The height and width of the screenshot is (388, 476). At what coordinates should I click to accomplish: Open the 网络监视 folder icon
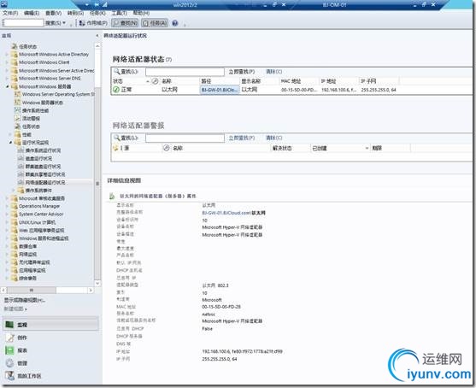[x=15, y=254]
